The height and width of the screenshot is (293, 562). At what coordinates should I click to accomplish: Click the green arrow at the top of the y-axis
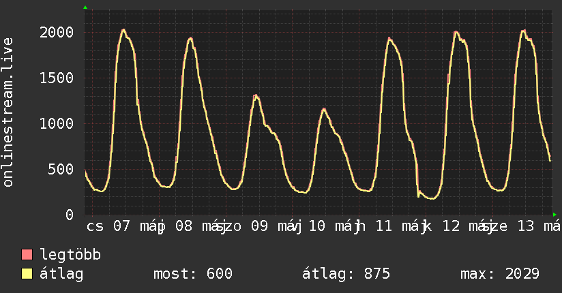pyautogui.click(x=85, y=7)
